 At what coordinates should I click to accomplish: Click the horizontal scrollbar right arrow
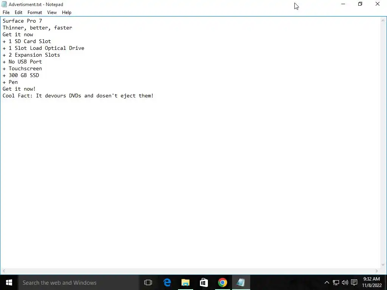point(377,271)
